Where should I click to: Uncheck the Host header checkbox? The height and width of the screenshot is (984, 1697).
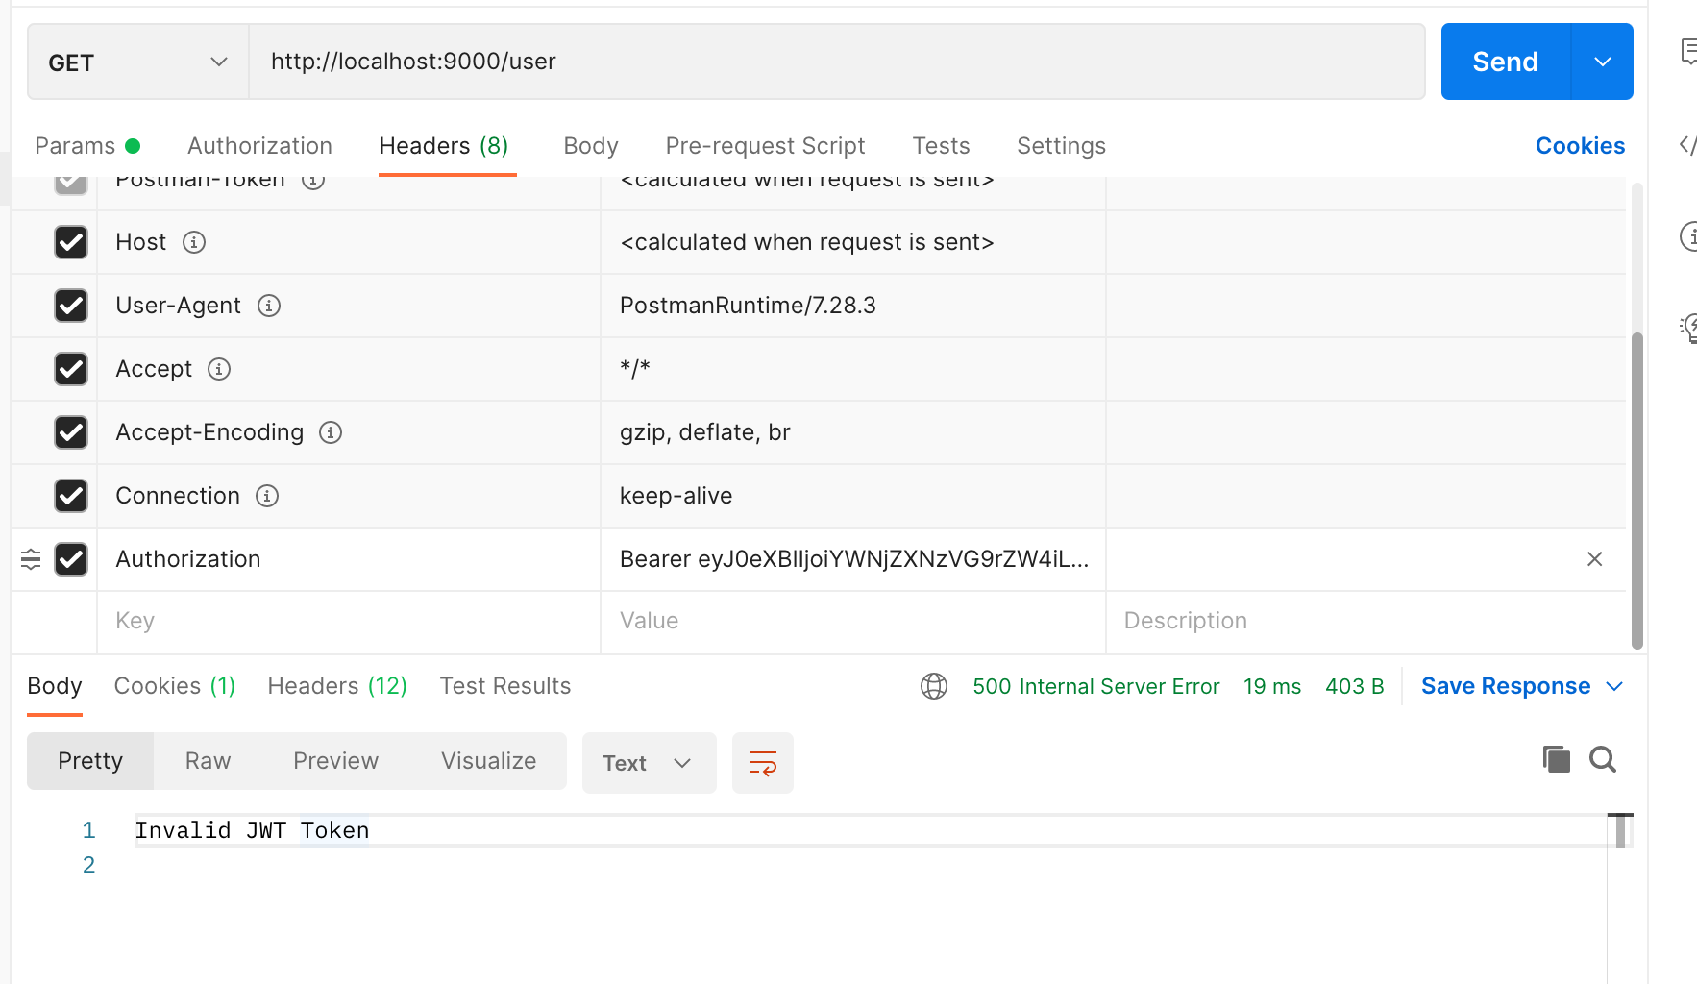71,242
